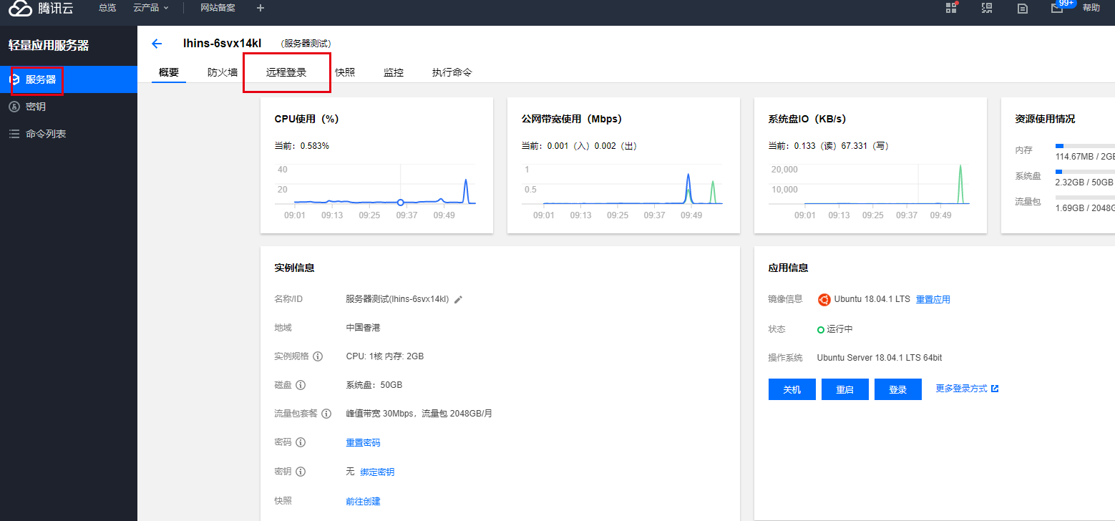This screenshot has height=521, width=1115.
Task: Click the 重置密码 link
Action: [363, 443]
